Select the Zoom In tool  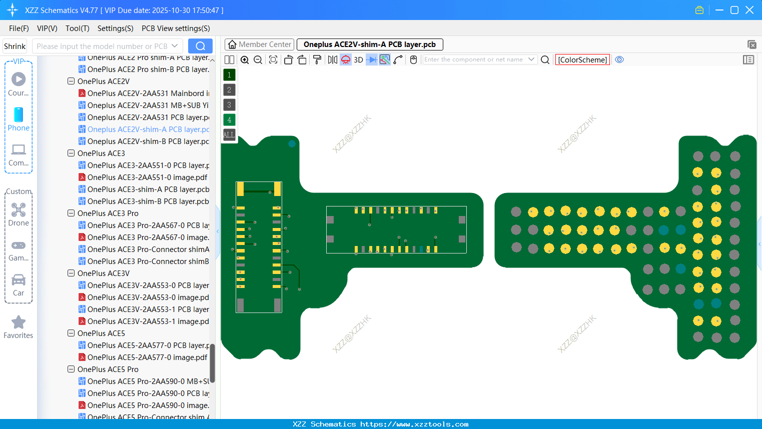(x=245, y=59)
